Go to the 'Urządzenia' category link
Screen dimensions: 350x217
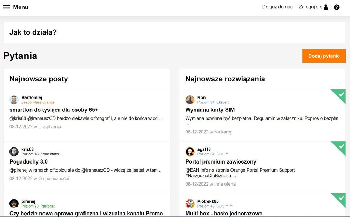click(49, 127)
